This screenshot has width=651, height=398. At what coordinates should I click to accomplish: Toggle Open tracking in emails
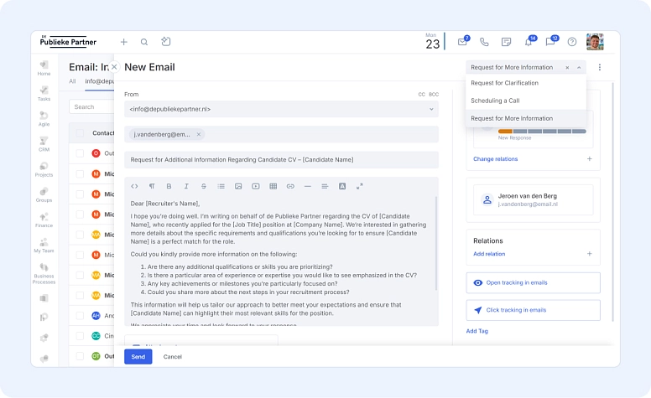[533, 282]
